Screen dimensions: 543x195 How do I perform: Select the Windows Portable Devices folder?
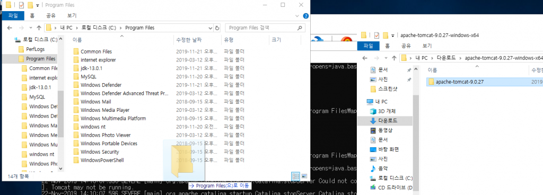109,144
